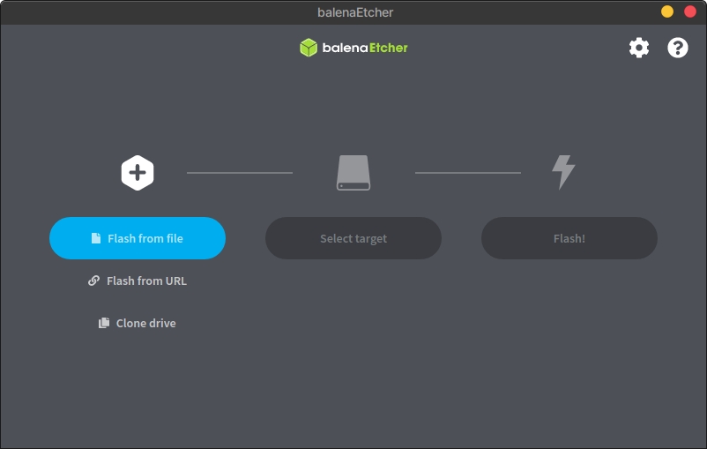The image size is (707, 449).
Task: Hit the Flash! button
Action: coord(569,238)
